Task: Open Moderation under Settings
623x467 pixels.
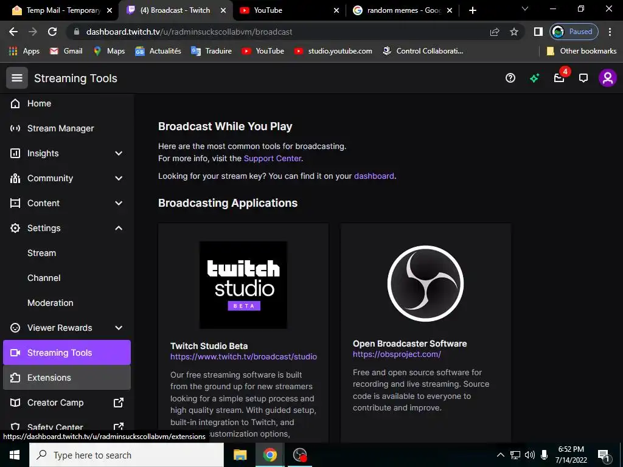Action: tap(50, 303)
